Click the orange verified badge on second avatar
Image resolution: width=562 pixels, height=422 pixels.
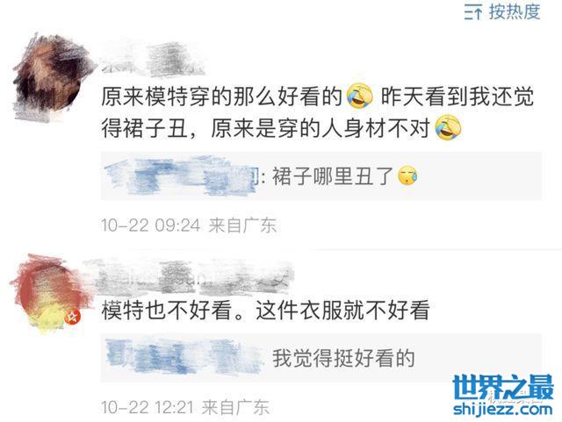[x=72, y=317]
